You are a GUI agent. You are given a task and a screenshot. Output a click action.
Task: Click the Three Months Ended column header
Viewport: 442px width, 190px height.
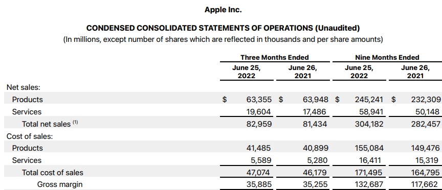(275, 57)
